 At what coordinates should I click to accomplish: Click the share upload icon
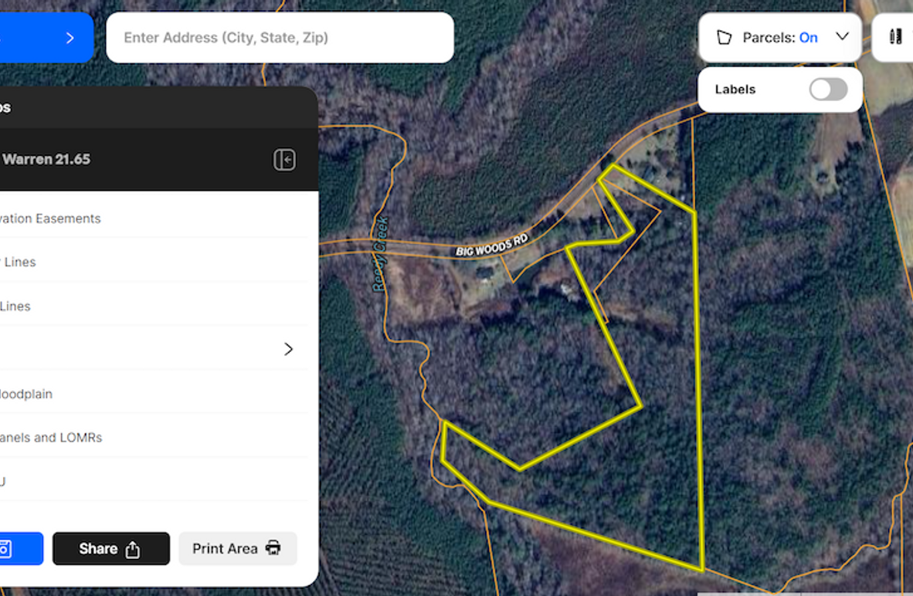point(133,549)
